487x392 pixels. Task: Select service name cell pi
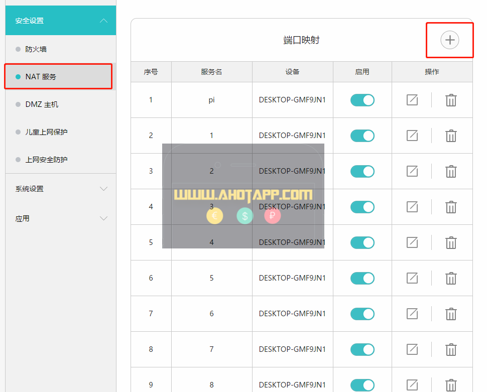tap(211, 100)
